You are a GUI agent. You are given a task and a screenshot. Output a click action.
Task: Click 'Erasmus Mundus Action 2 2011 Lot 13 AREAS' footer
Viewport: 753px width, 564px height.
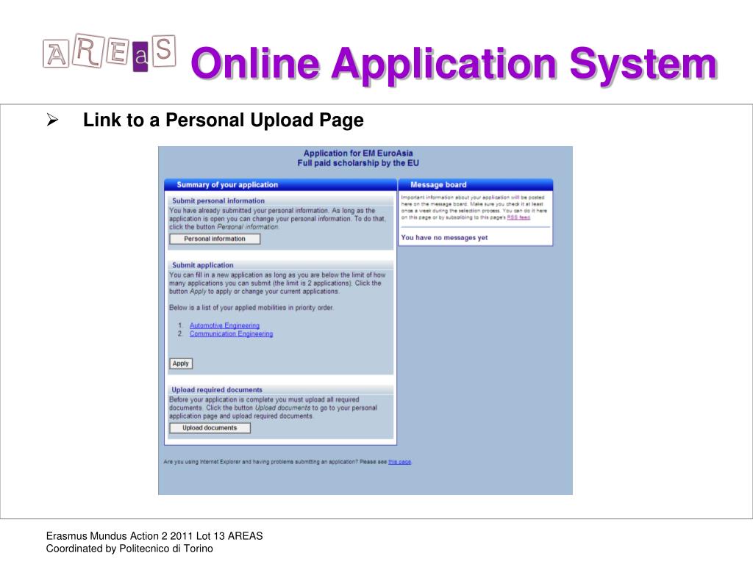tap(154, 536)
